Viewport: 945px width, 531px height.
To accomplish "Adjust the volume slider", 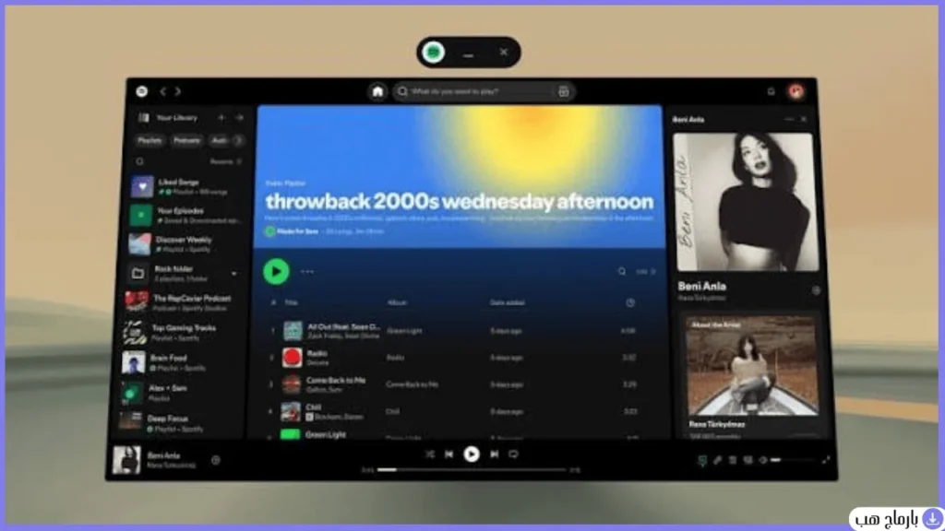I will [792, 460].
